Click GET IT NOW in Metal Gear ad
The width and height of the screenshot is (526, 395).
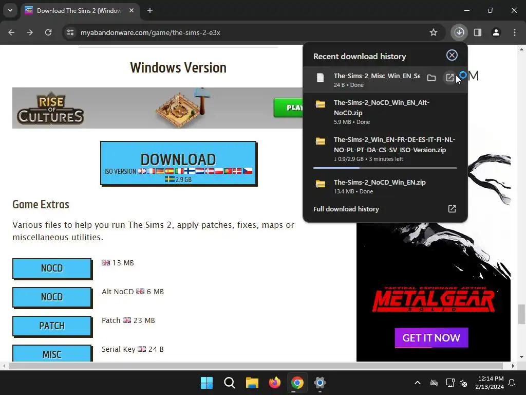(x=431, y=337)
